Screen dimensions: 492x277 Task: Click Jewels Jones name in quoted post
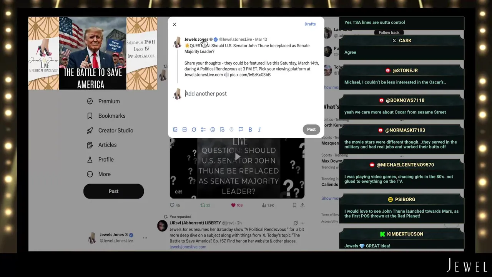click(196, 39)
